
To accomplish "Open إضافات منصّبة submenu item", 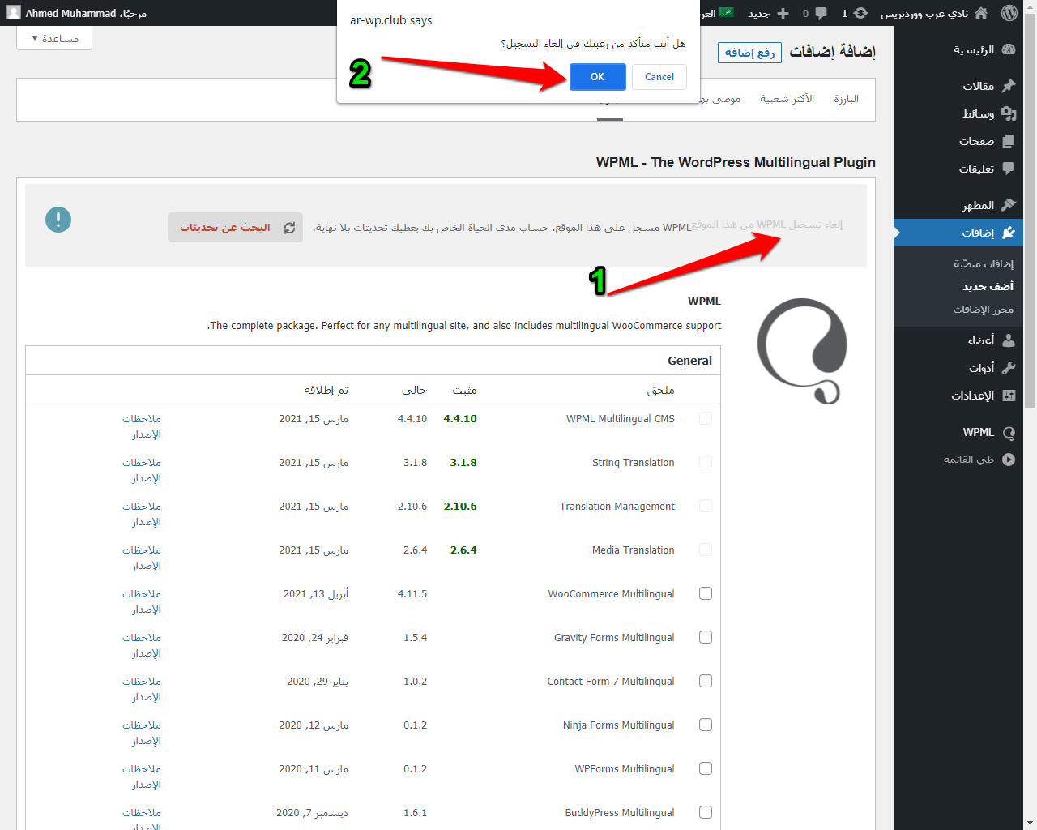I will click(984, 263).
